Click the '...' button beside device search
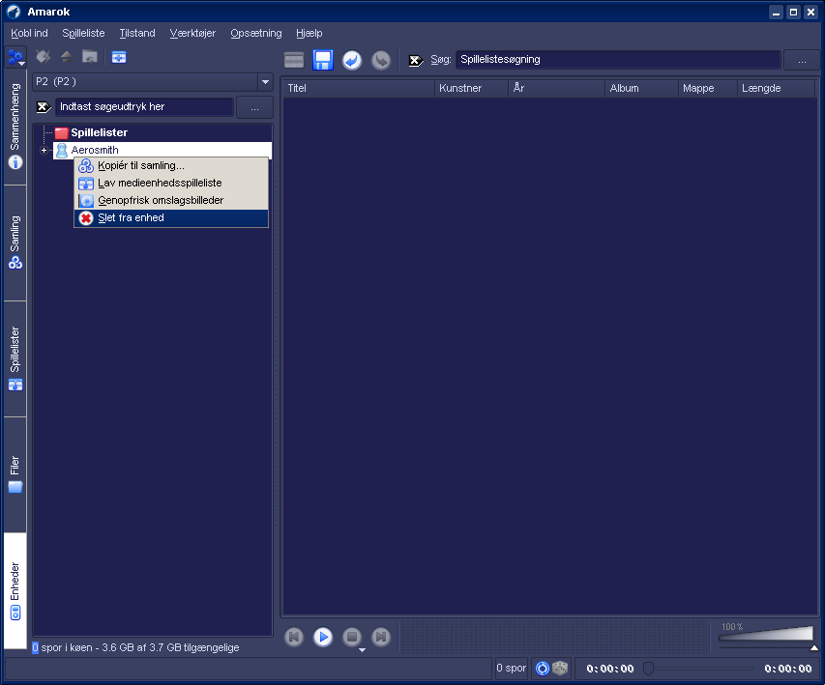The width and height of the screenshot is (825, 685). (254, 107)
